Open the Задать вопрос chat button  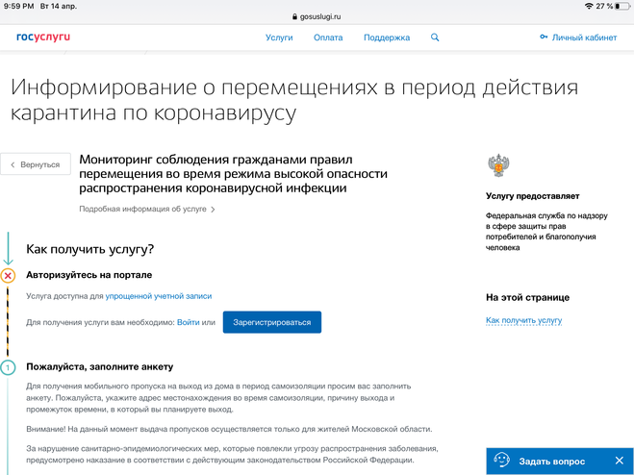[560, 461]
